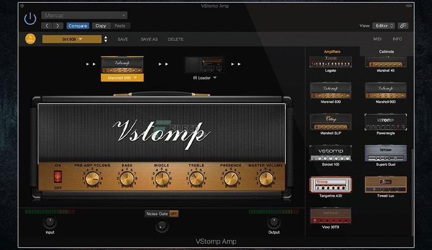Step presets with up/down arrows
This screenshot has height=250, width=432.
105,39
